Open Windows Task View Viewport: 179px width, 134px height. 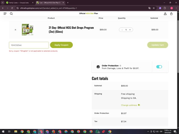click(x=9, y=131)
